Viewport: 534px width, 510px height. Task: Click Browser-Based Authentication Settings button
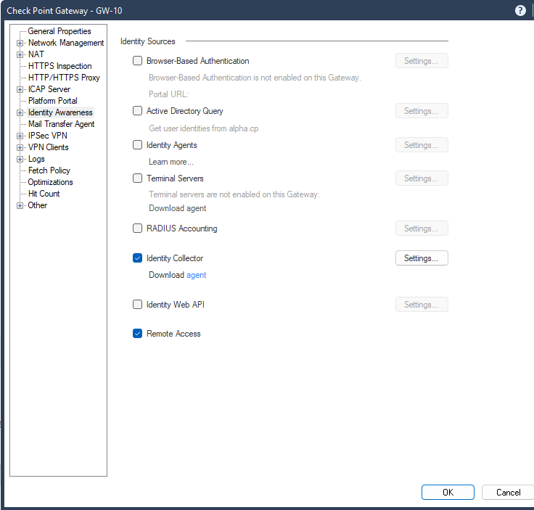[422, 61]
